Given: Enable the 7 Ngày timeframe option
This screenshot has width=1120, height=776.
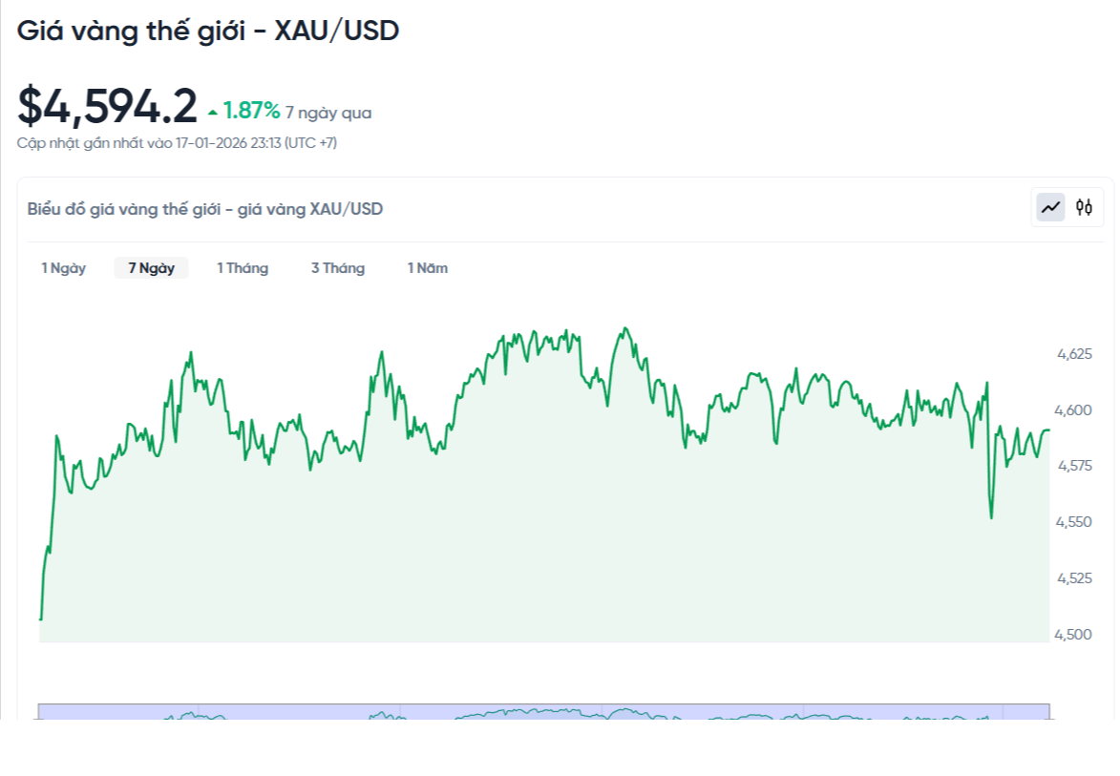Looking at the screenshot, I should pyautogui.click(x=150, y=268).
